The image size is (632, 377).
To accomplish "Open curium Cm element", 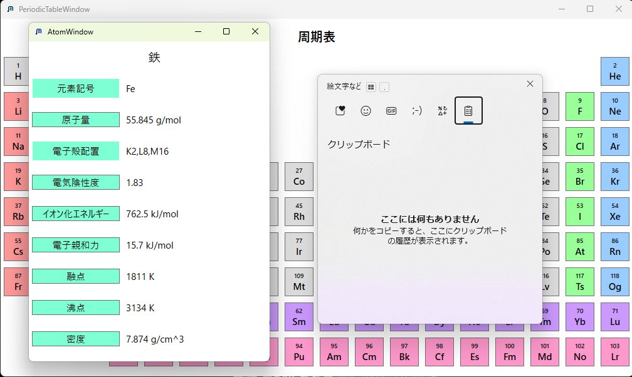I will click(369, 351).
